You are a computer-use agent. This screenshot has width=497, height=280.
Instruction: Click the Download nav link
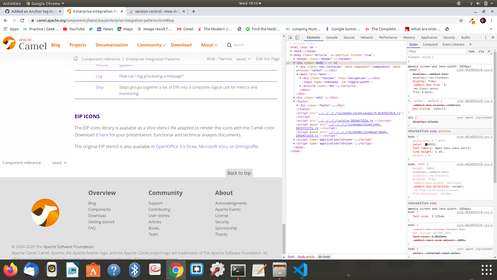pyautogui.click(x=181, y=45)
